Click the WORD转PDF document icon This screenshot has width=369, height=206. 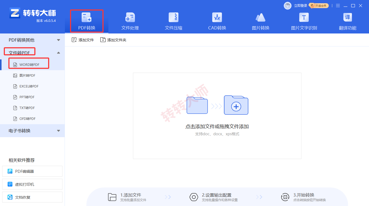click(15, 65)
